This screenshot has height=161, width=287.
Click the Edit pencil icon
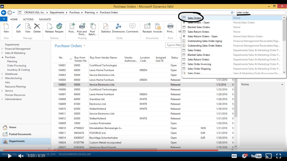click(x=18, y=26)
